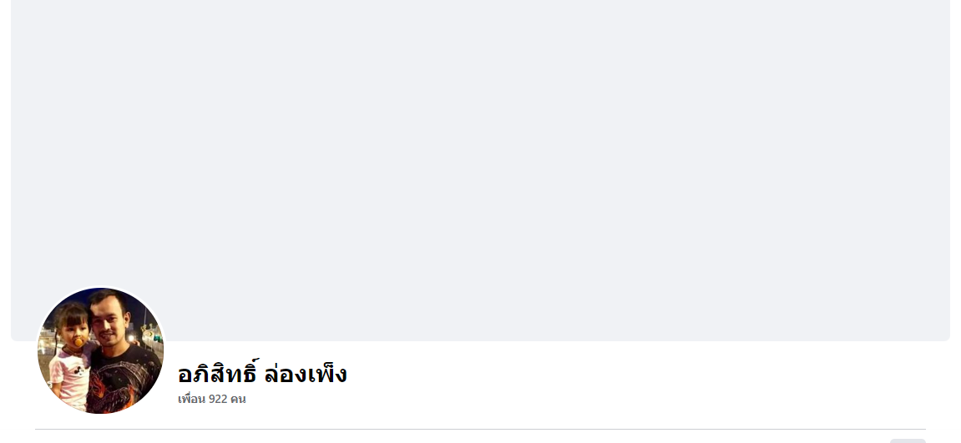Viewport: 961px width, 443px height.
Task: Open the เพื่อน 922 คน friends list
Action: point(211,399)
